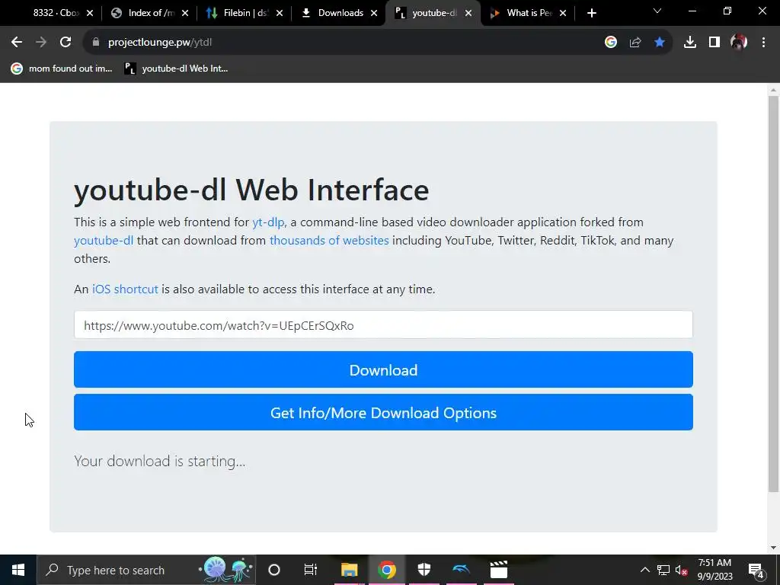Click the page vertical scrollbar thumb
This screenshot has width=780, height=585.
coord(773,293)
